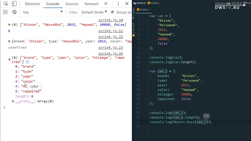Open script.js:23 source link

coord(111,47)
